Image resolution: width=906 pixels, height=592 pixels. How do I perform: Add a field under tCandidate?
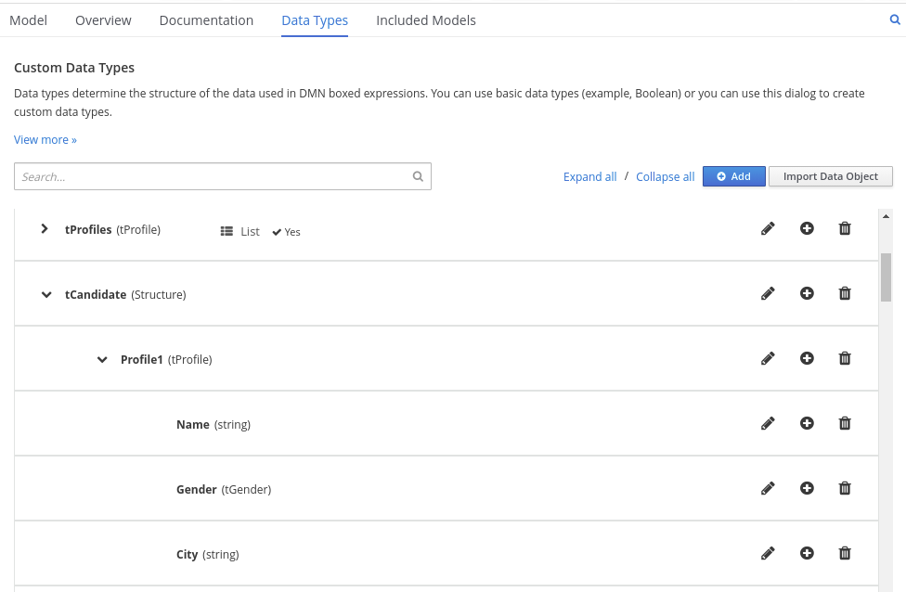pyautogui.click(x=807, y=293)
